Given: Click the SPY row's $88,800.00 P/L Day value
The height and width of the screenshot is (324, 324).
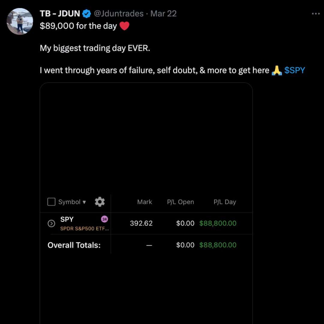Looking at the screenshot, I should point(218,223).
